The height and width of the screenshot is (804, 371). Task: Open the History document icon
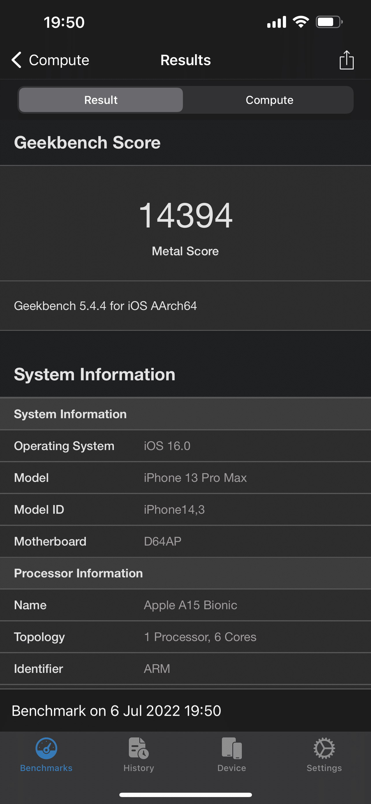[x=139, y=748]
